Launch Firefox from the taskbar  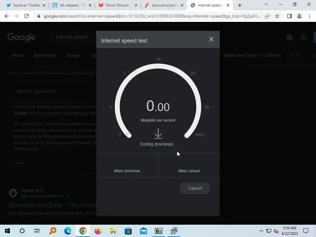(98, 231)
